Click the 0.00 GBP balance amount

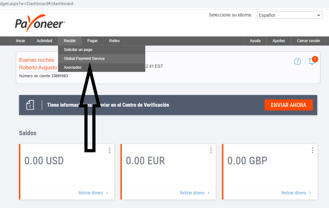(x=247, y=161)
